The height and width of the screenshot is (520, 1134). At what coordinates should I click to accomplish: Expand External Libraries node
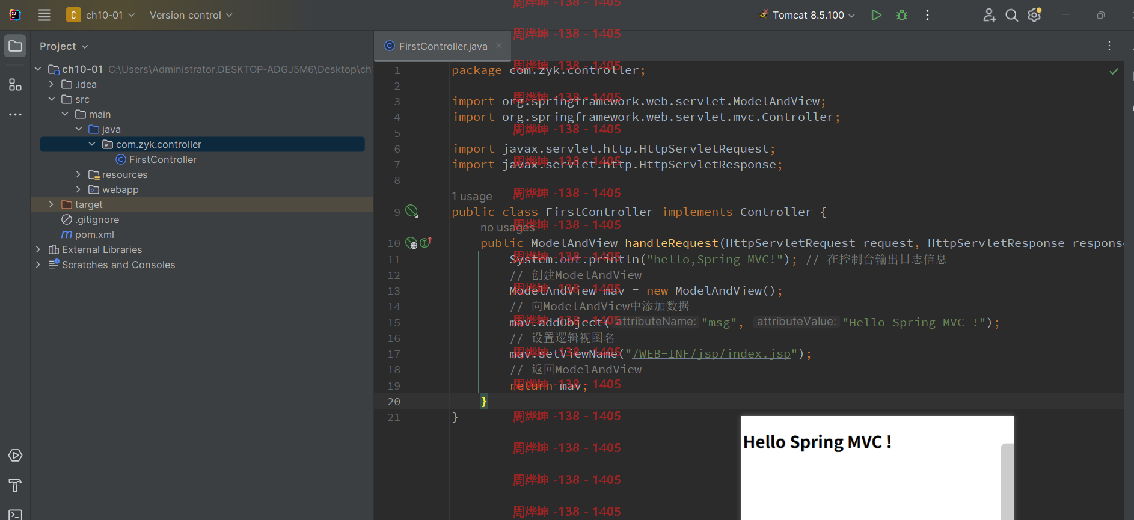tap(38, 249)
